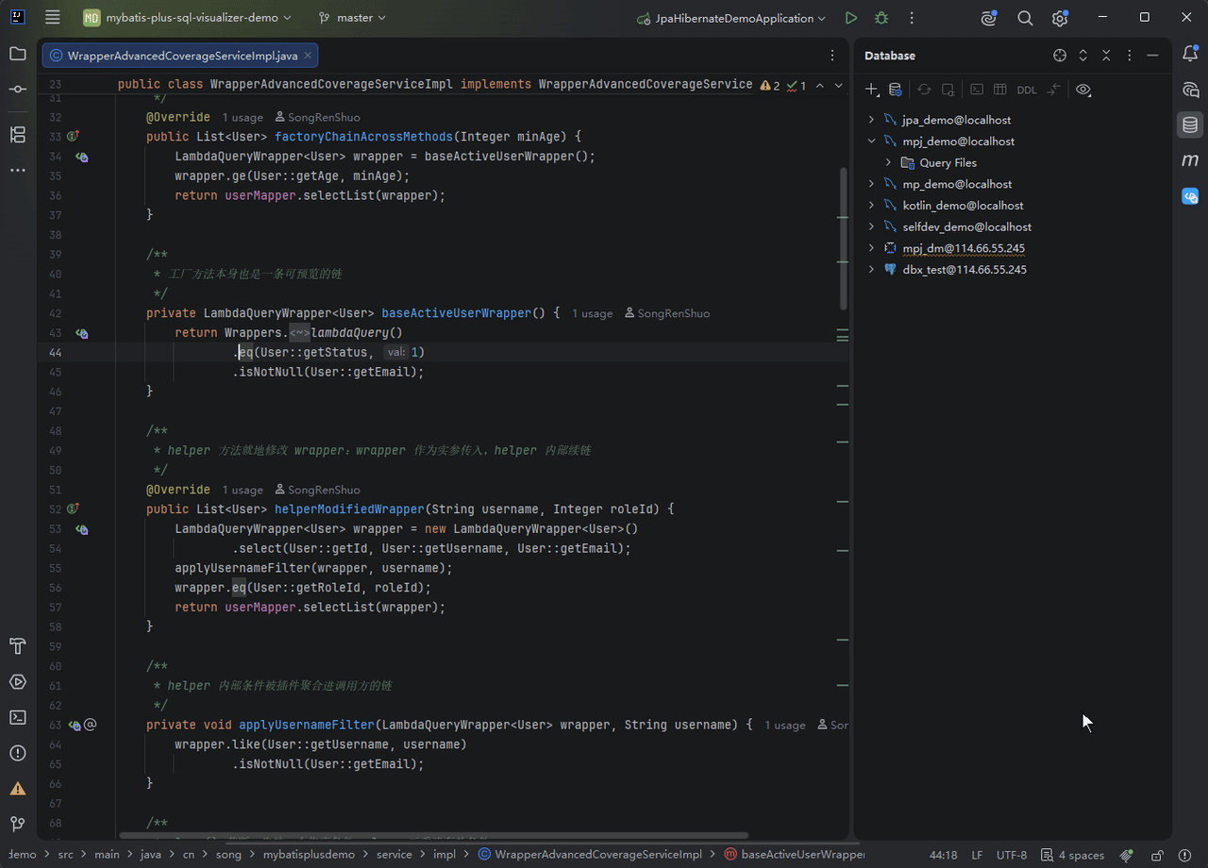Open Database panel options kebab menu
The image size is (1208, 868).
pos(1130,56)
